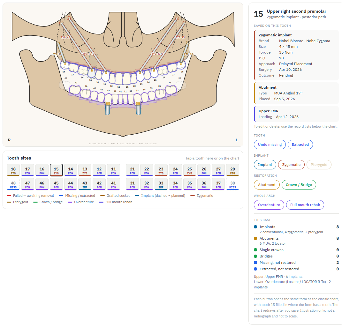Image resolution: width=342 pixels, height=327 pixels.
Task: Select tooth site 34 tile
Action: pyautogui.click(x=175, y=184)
